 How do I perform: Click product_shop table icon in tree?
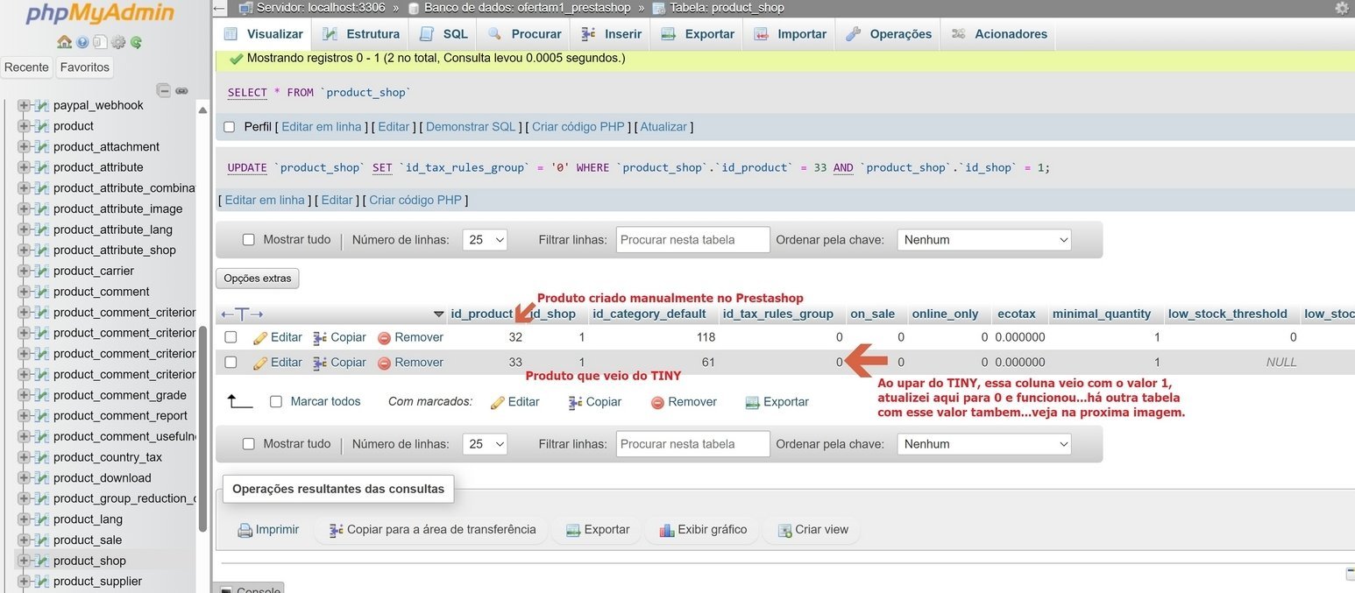click(41, 561)
